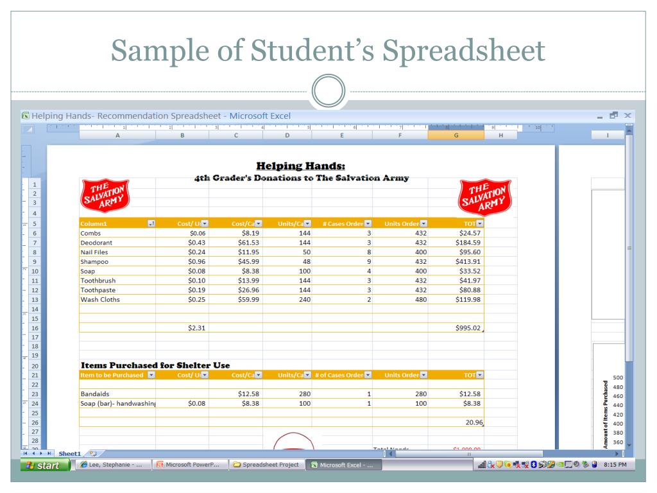
Task: Click the horizontal scrollbar thumb
Action: pyautogui.click(x=469, y=454)
